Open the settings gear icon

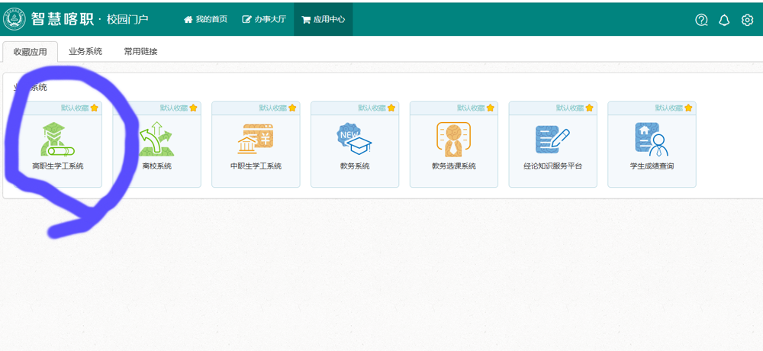click(747, 20)
